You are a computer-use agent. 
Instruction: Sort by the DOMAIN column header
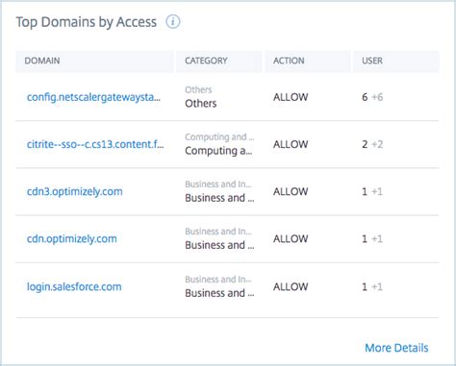pos(42,61)
